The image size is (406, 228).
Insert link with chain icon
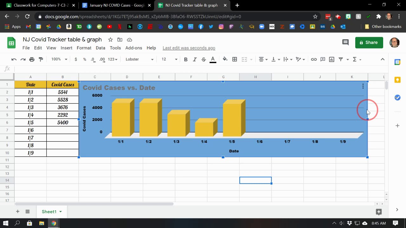tap(314, 59)
